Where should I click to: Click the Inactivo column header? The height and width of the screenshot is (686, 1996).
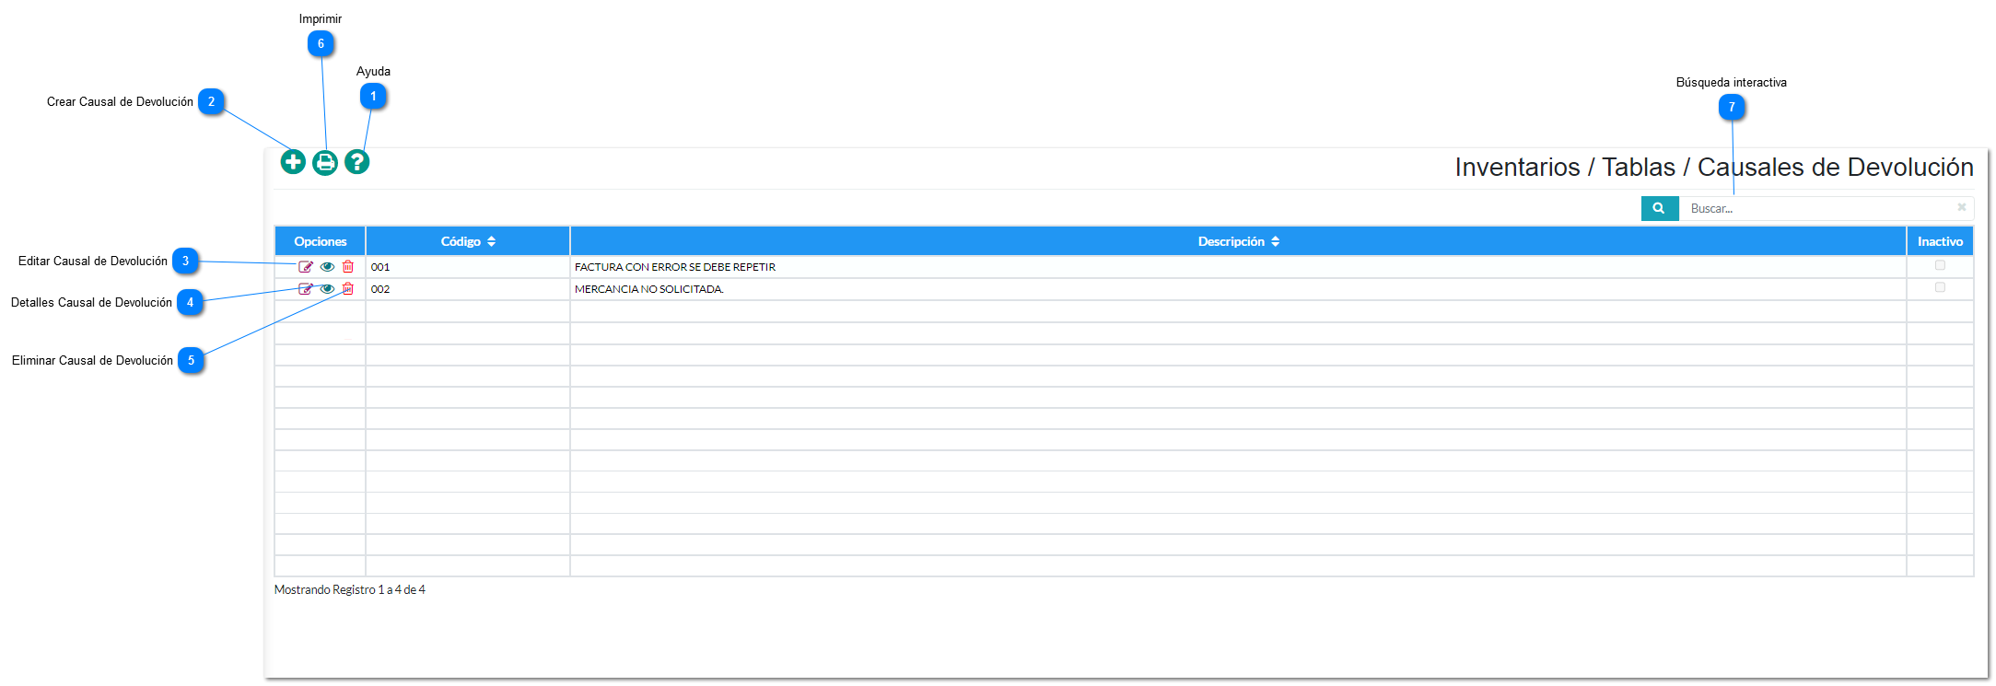(1940, 241)
